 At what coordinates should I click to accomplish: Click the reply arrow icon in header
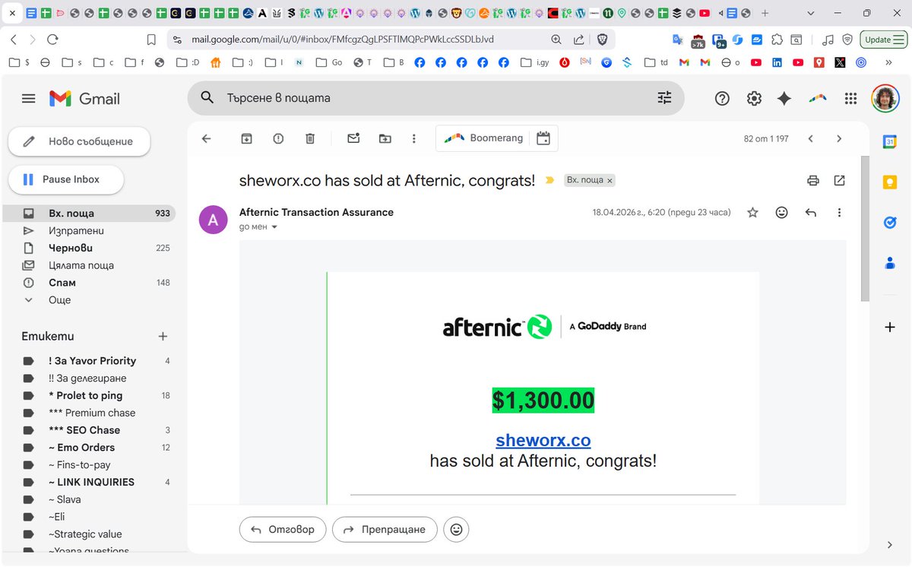(810, 213)
